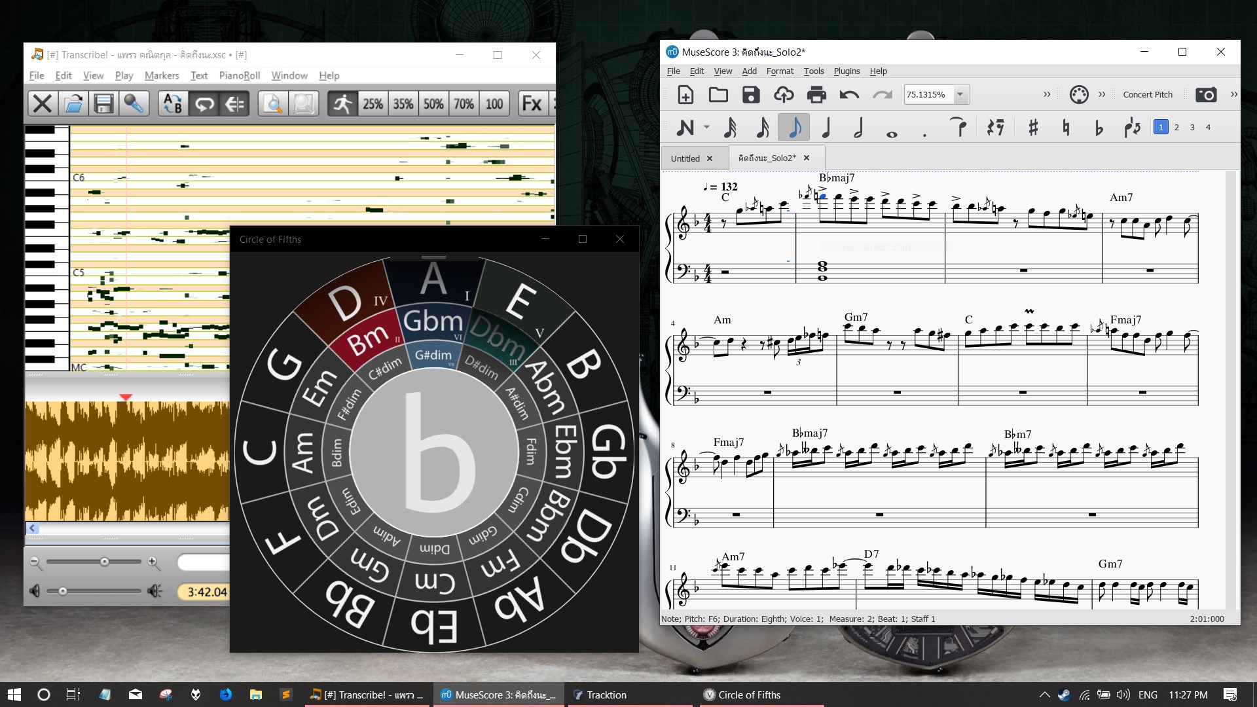
Task: Toggle the MIDI input button
Action: tap(1078, 94)
